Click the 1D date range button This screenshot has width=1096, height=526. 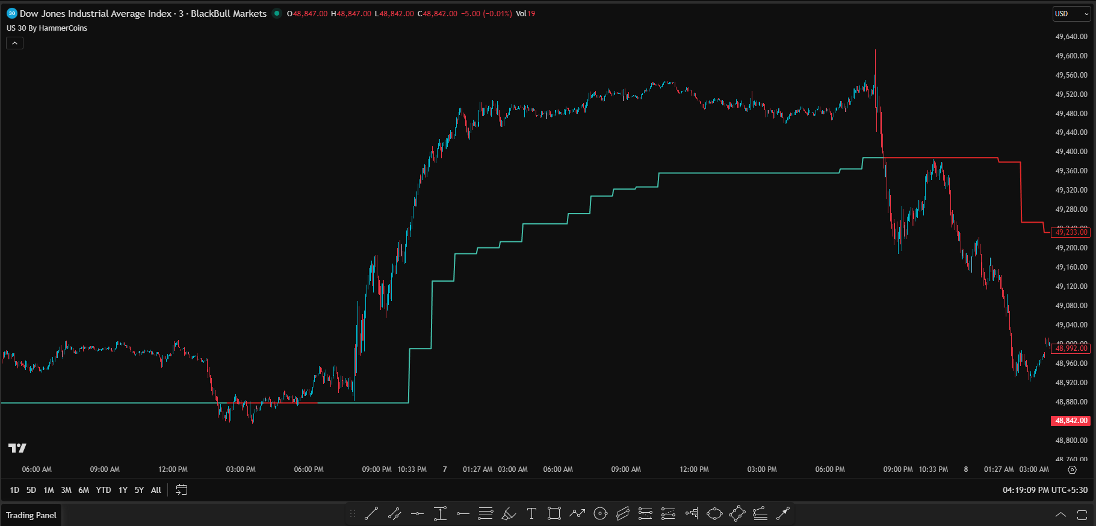14,490
